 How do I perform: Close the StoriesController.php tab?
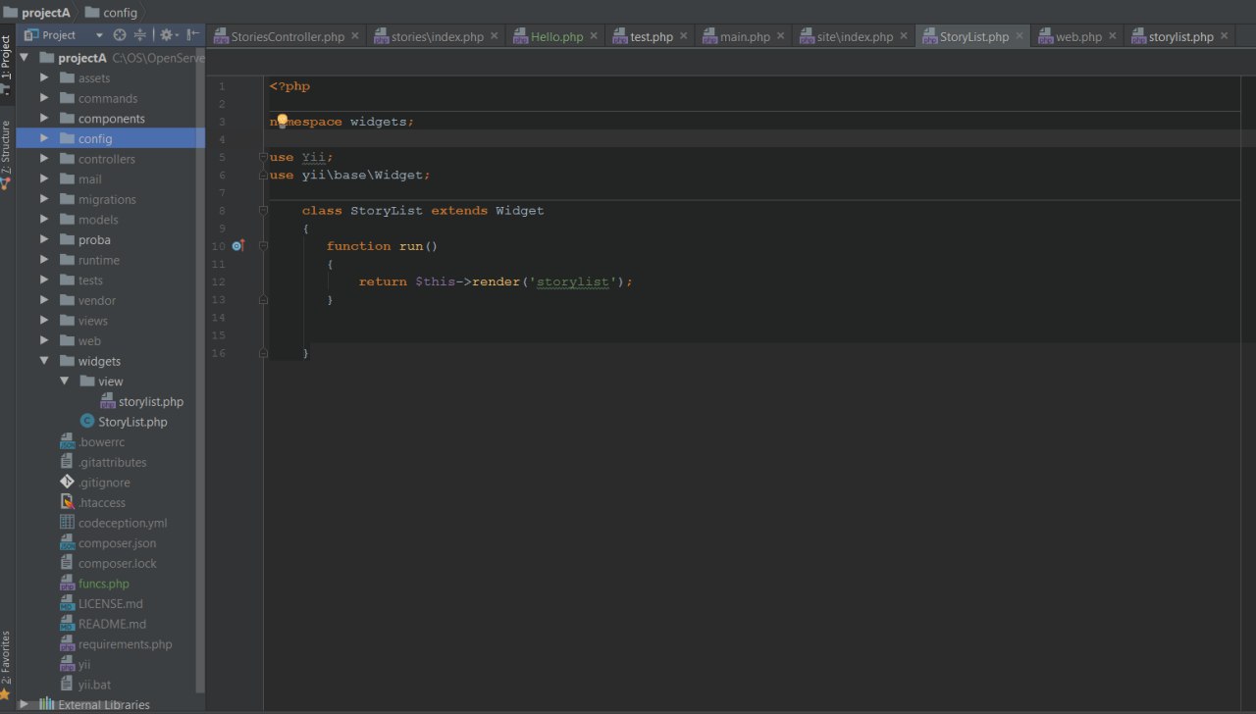355,36
